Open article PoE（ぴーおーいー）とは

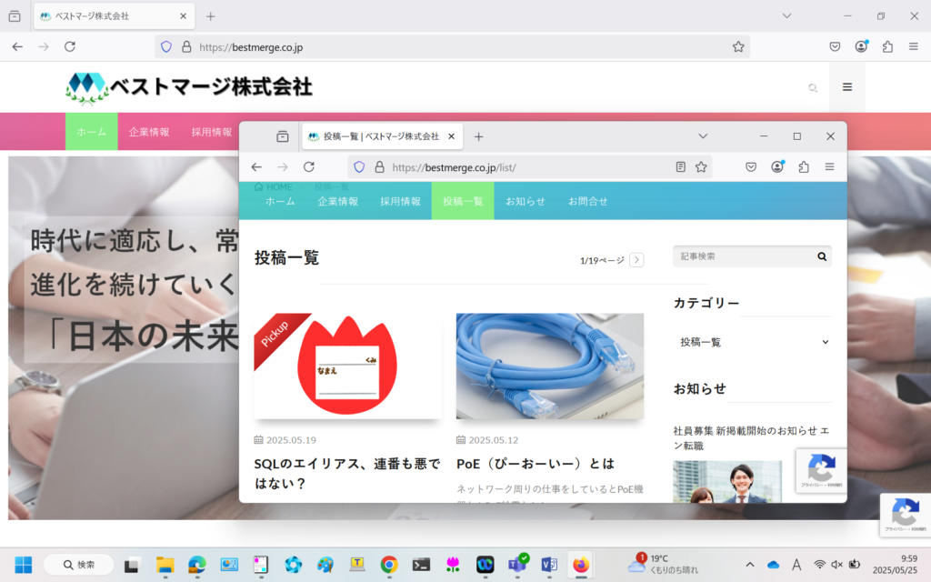(x=535, y=464)
